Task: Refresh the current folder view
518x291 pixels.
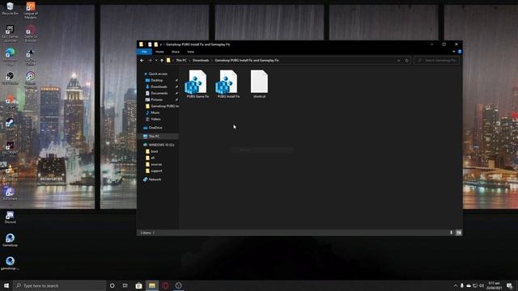Action: 406,61
